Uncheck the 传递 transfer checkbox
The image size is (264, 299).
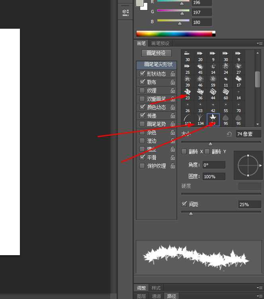[142, 115]
